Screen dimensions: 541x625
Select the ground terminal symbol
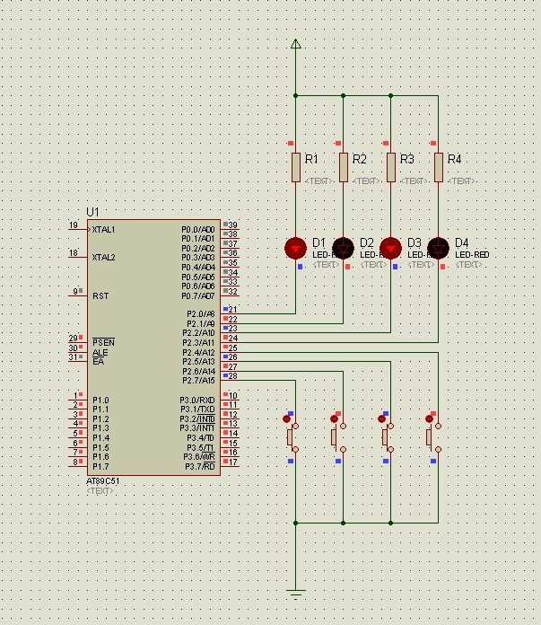(x=295, y=594)
